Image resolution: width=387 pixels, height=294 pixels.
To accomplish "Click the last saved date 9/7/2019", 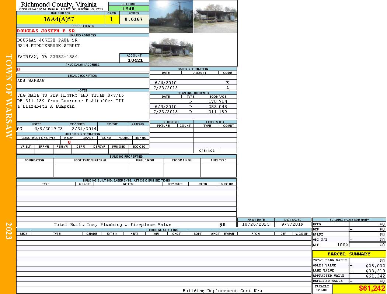I will coord(292,224).
